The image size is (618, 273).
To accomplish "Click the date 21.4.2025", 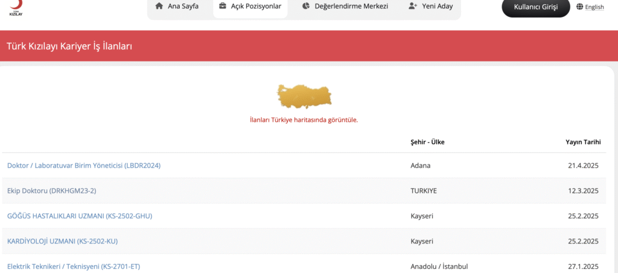I will click(583, 166).
